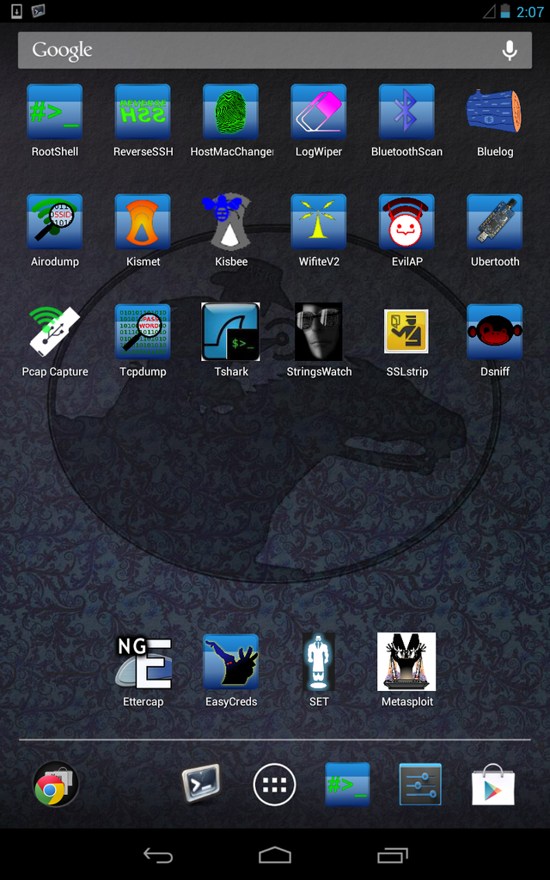The width and height of the screenshot is (550, 880).
Task: Tap the Google search bar
Action: 275,50
